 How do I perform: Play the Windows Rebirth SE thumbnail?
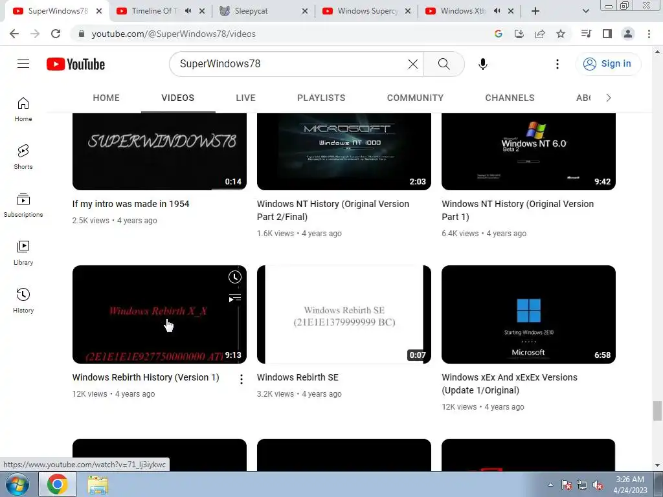click(x=344, y=315)
